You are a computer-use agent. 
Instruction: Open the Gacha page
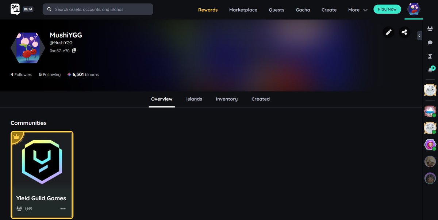[x=303, y=10]
